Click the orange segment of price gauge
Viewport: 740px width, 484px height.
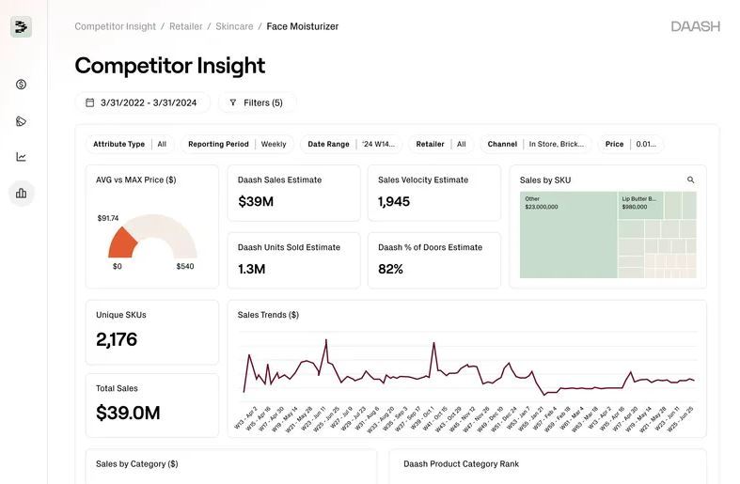coord(122,243)
